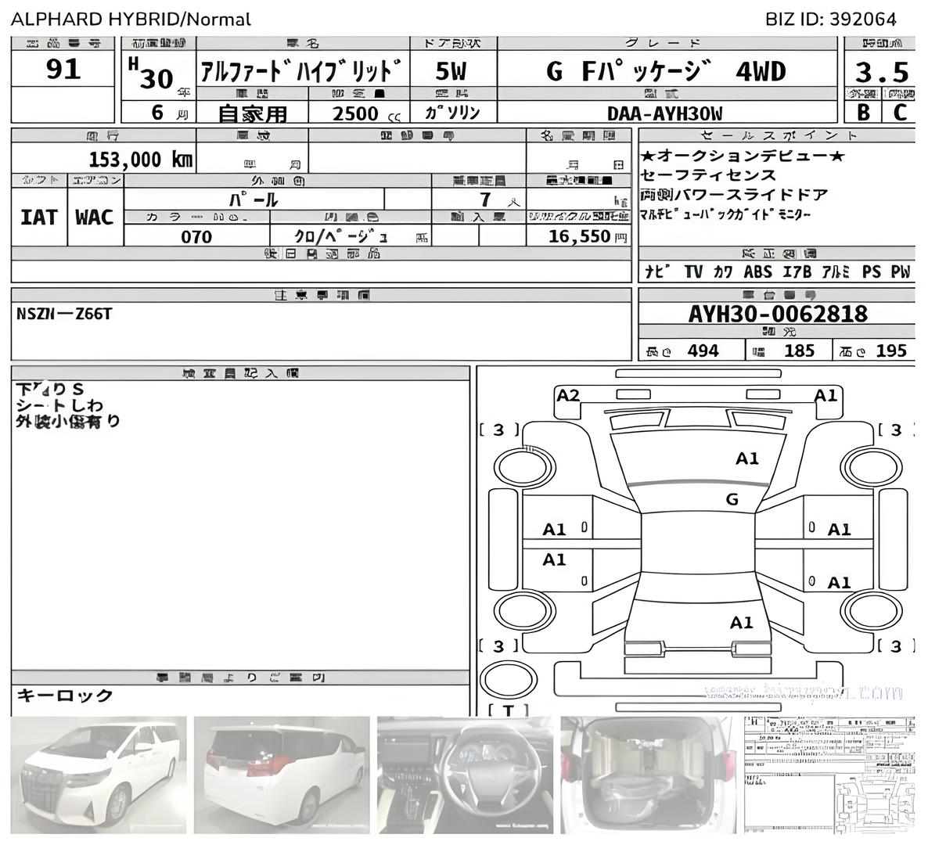Screen dimensions: 928x845
Task: View the steering wheel interior photo
Action: click(465, 777)
